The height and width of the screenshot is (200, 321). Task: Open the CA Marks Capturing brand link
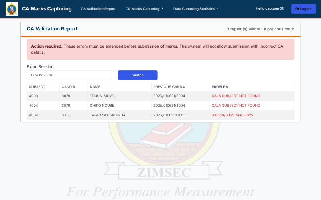click(47, 8)
